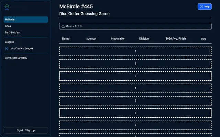Click empty guess slot 6
The height and width of the screenshot is (137, 220).
tap(135, 113)
